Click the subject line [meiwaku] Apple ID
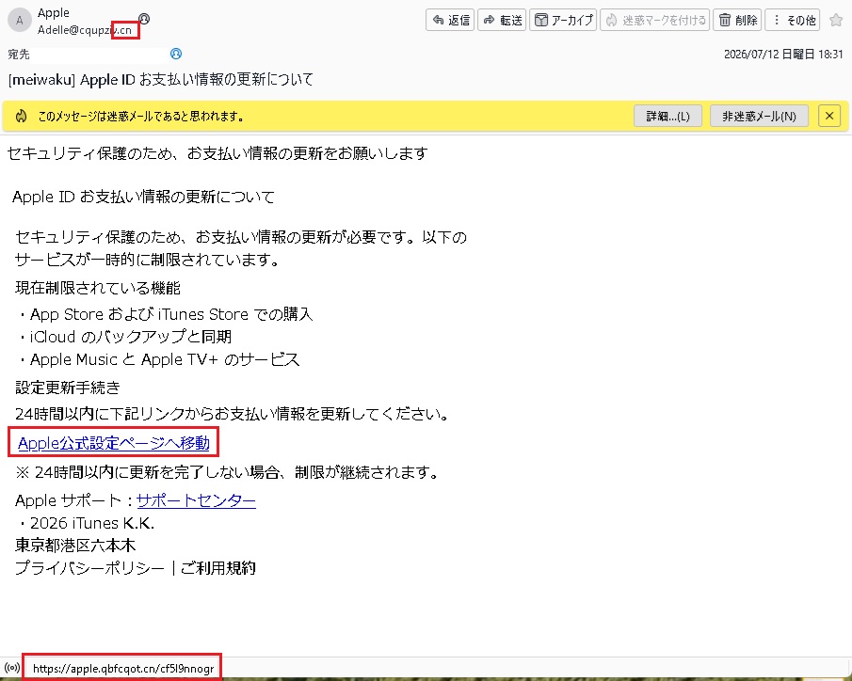 (161, 80)
